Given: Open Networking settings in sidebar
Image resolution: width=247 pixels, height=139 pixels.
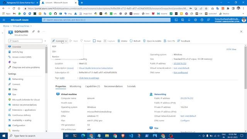Looking at the screenshot, I should click(18, 79).
